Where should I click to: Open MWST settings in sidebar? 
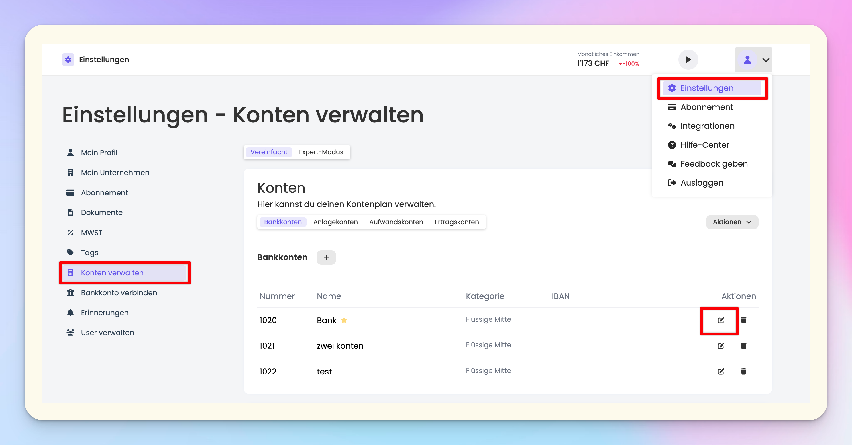(x=91, y=233)
